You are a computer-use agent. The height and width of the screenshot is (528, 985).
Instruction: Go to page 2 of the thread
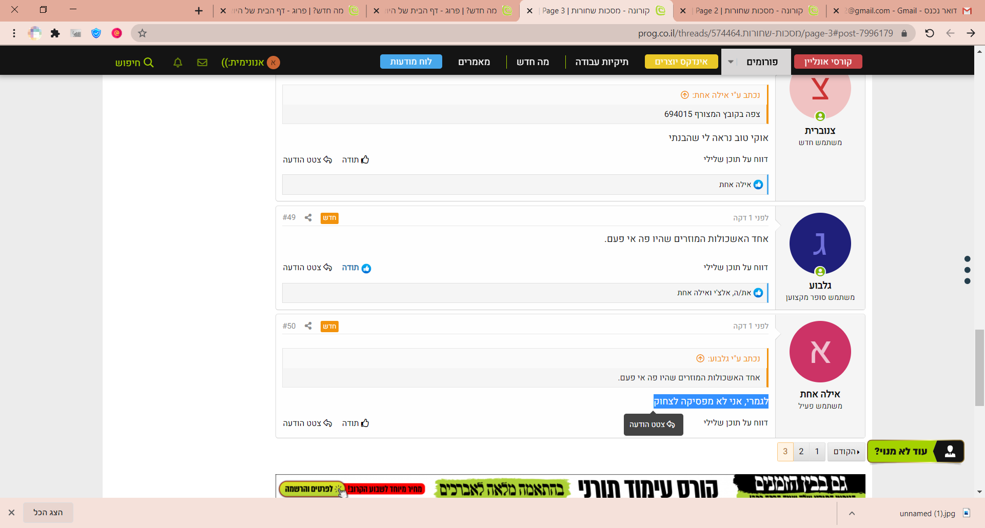(x=801, y=452)
